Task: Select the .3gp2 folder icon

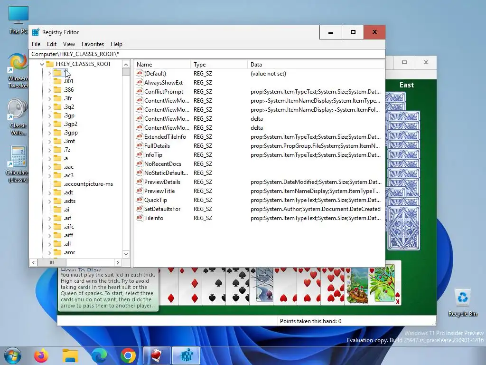Action: 57,124
